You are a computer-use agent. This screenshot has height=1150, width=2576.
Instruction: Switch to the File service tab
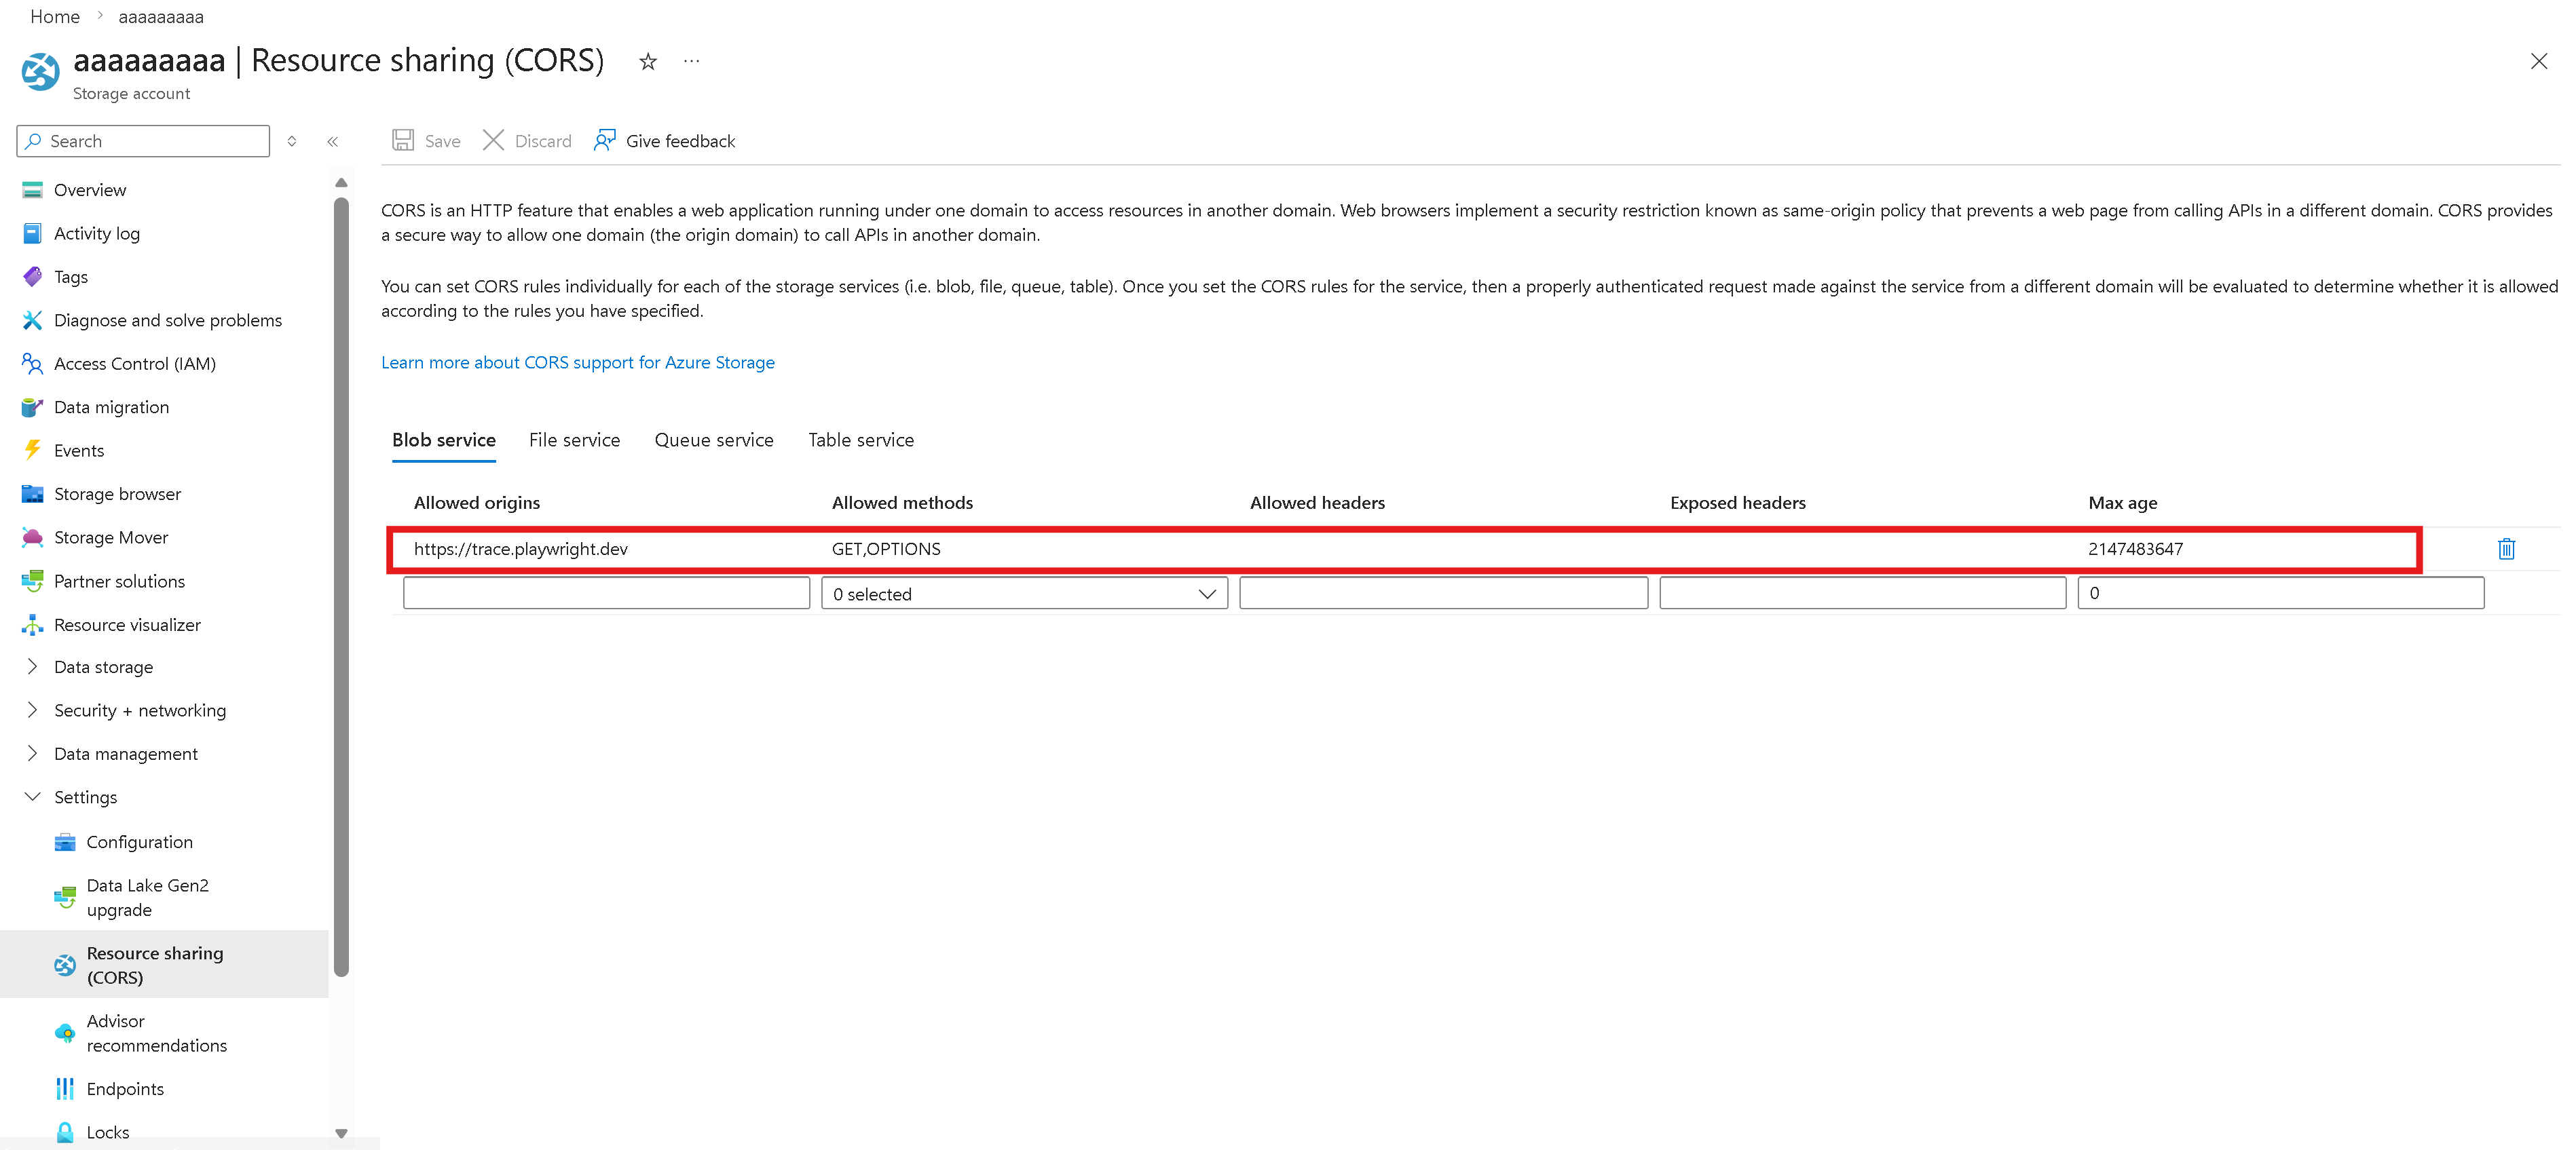coord(574,440)
